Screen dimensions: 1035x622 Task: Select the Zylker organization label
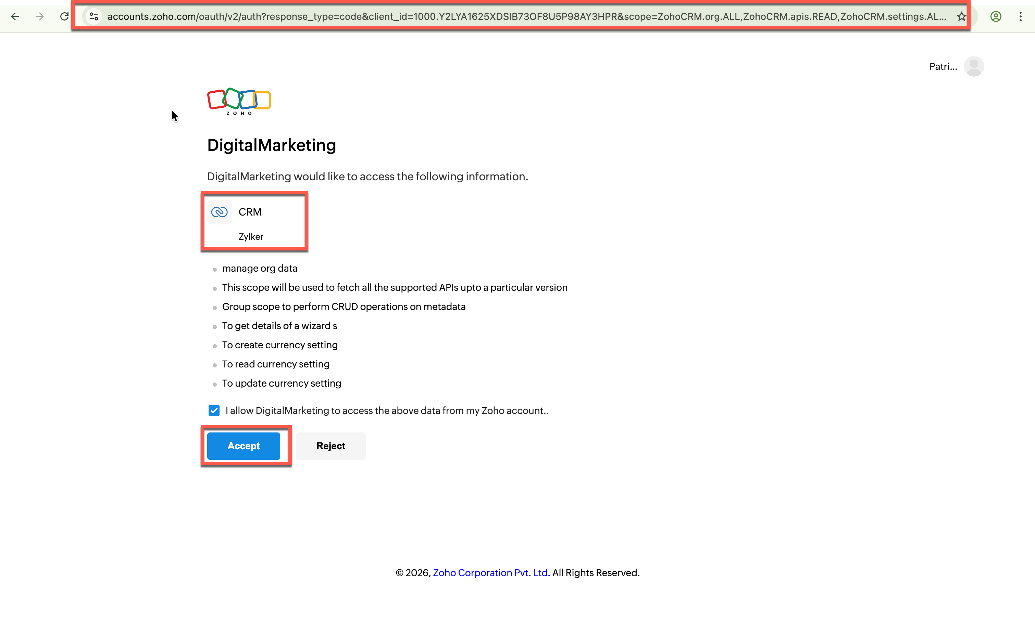click(x=251, y=236)
